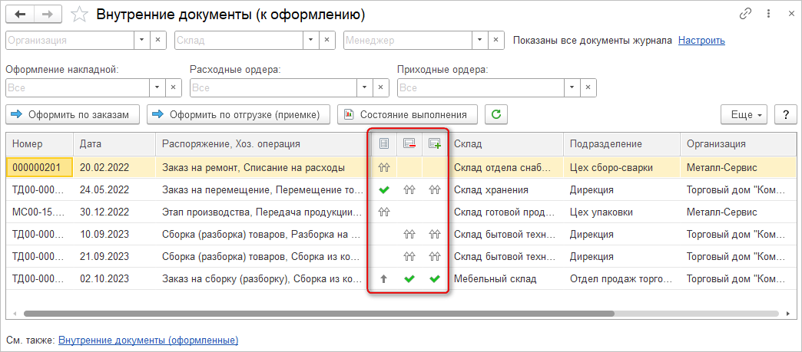Click the horizontal scrollbar of the table

[x=320, y=313]
